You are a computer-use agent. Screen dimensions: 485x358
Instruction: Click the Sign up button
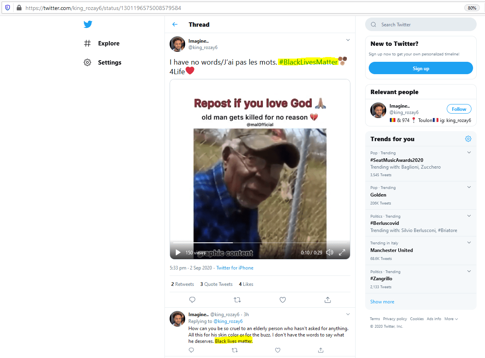(x=420, y=68)
